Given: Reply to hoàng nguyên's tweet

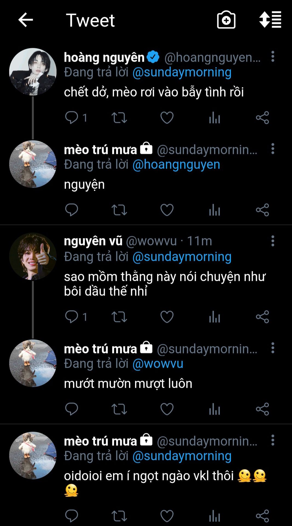Looking at the screenshot, I should [72, 118].
